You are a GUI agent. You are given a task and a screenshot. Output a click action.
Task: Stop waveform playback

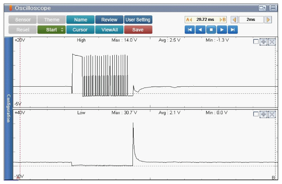(211, 30)
